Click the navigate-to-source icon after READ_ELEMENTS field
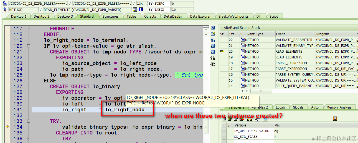358x143 pixels. (x=135, y=10)
